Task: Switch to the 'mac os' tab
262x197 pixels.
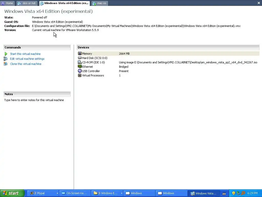Action: (100, 3)
